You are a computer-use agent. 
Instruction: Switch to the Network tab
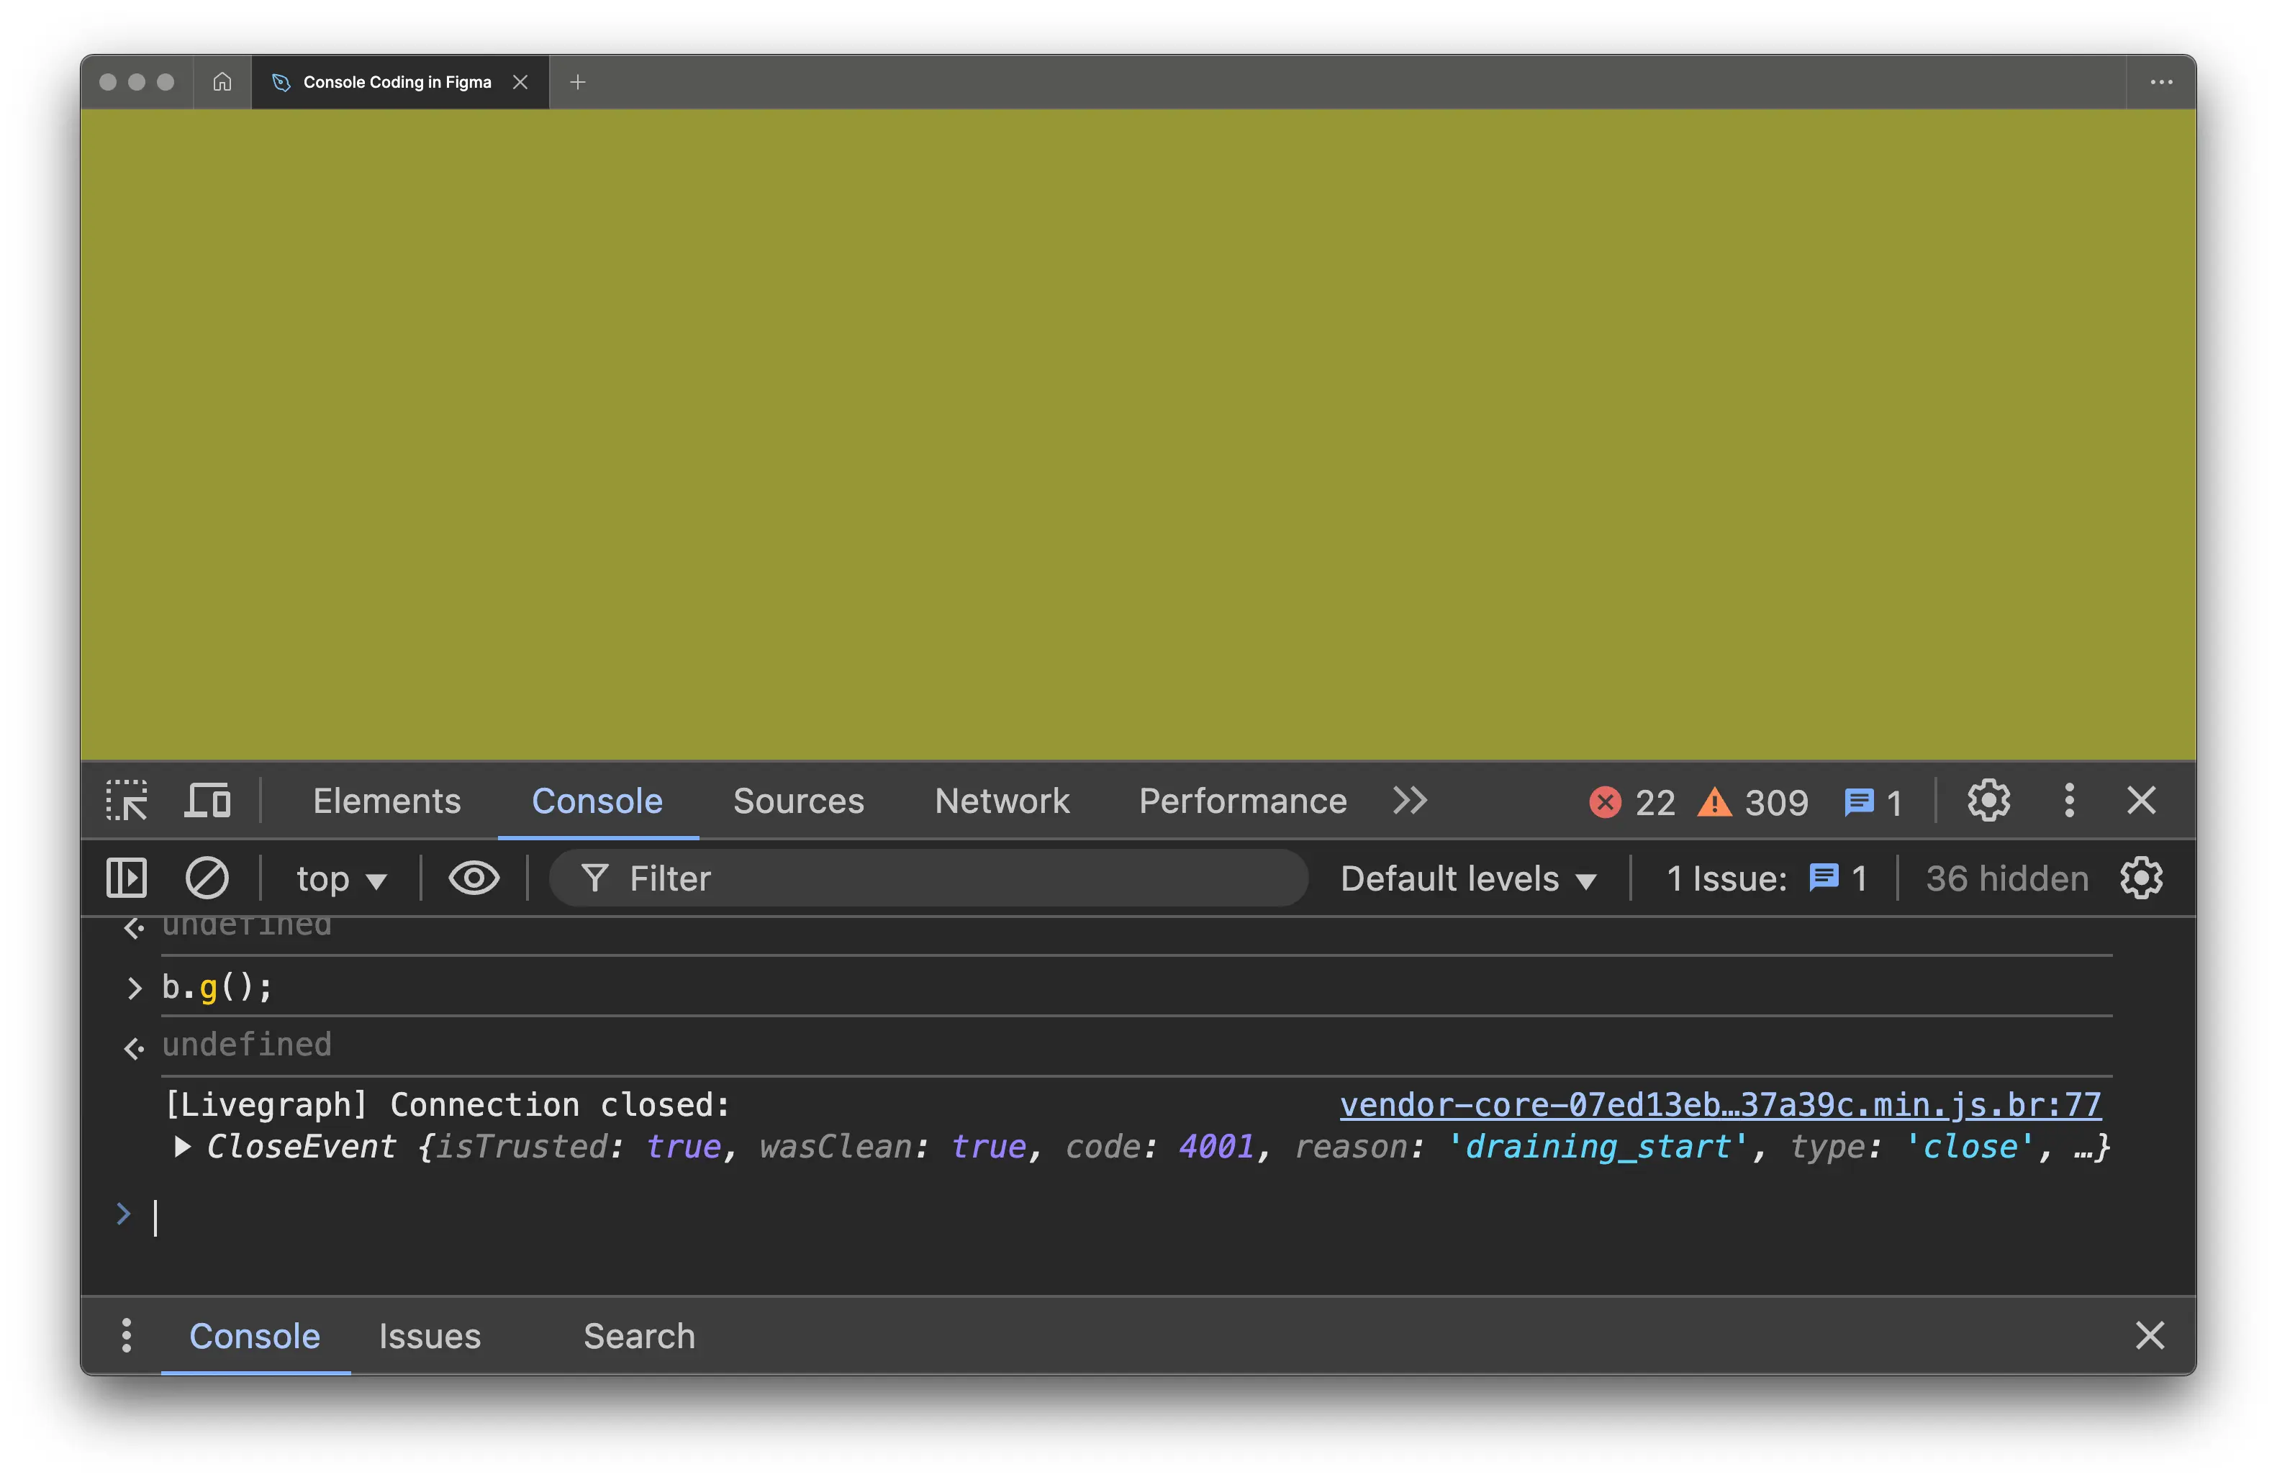[1002, 801]
